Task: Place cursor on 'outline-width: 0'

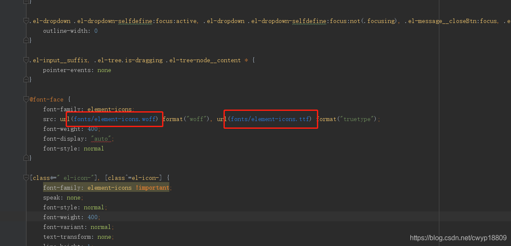Action: coord(70,31)
